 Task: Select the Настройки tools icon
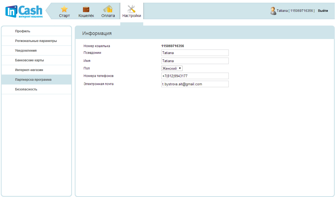point(131,9)
